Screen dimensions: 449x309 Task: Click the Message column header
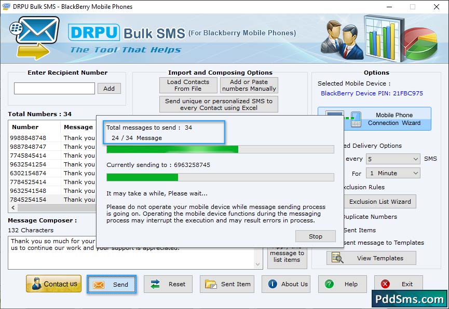[78, 127]
